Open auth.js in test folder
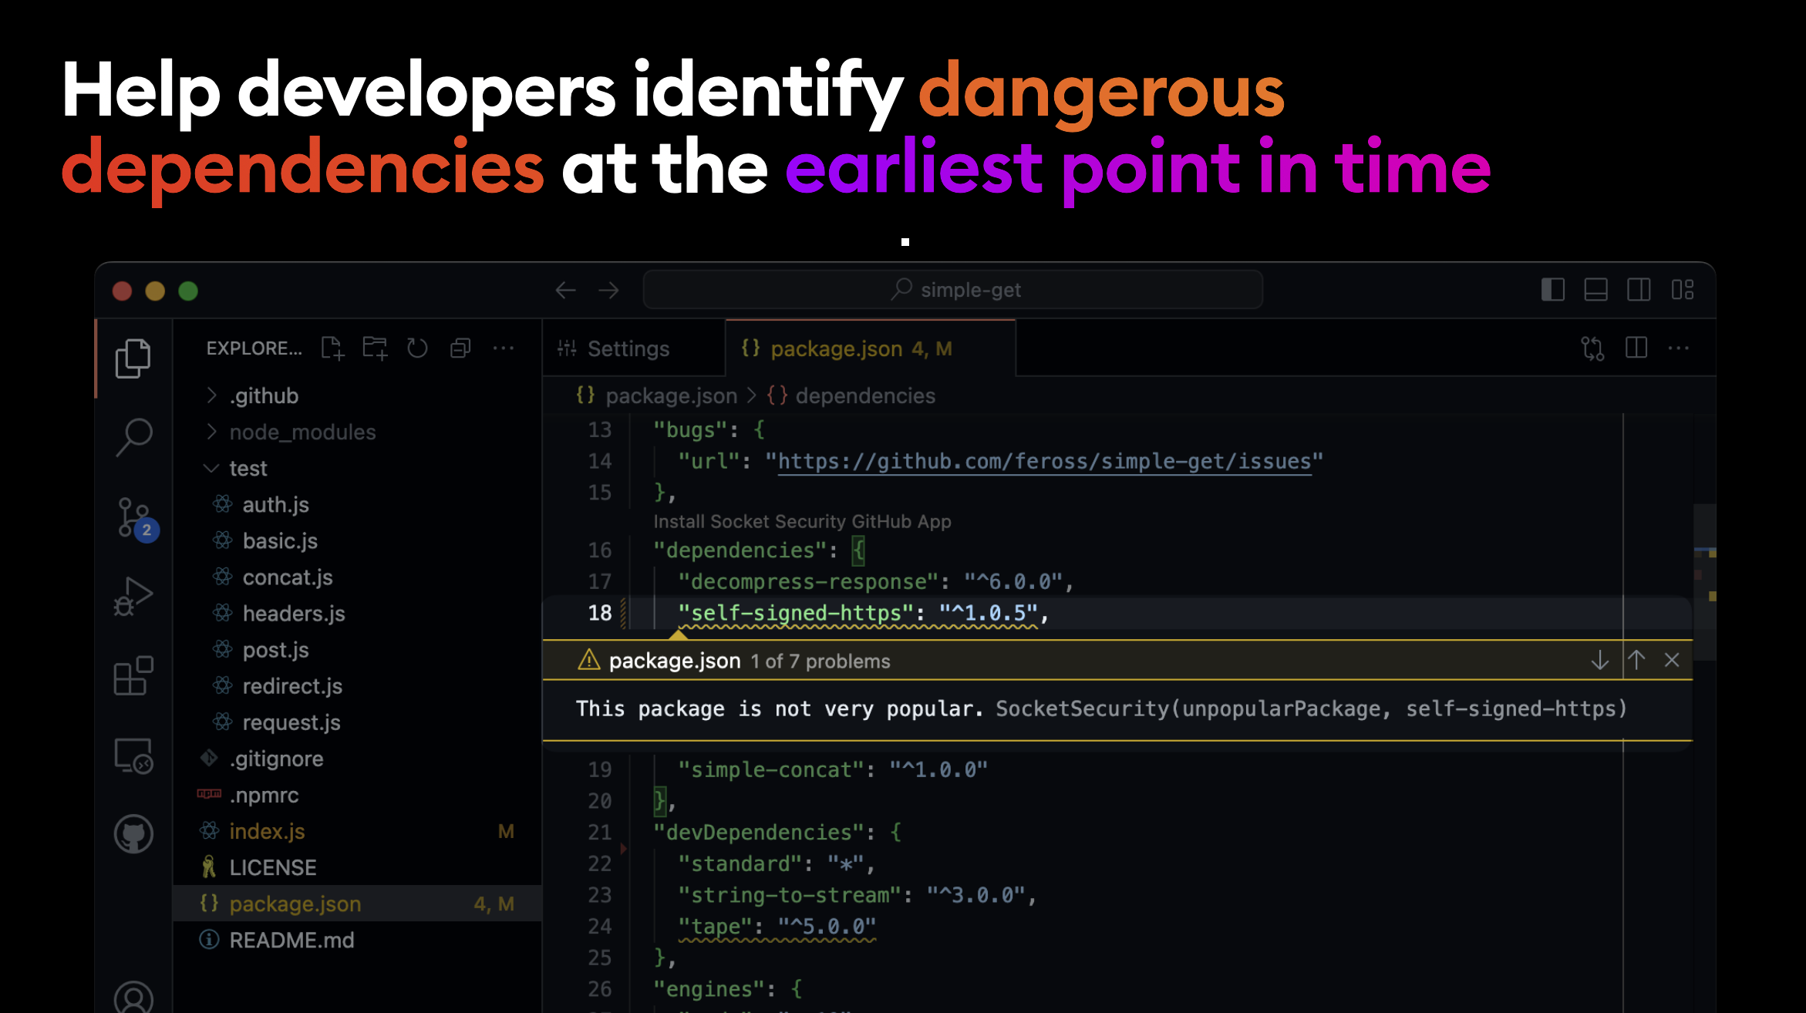The width and height of the screenshot is (1806, 1013). [358, 504]
